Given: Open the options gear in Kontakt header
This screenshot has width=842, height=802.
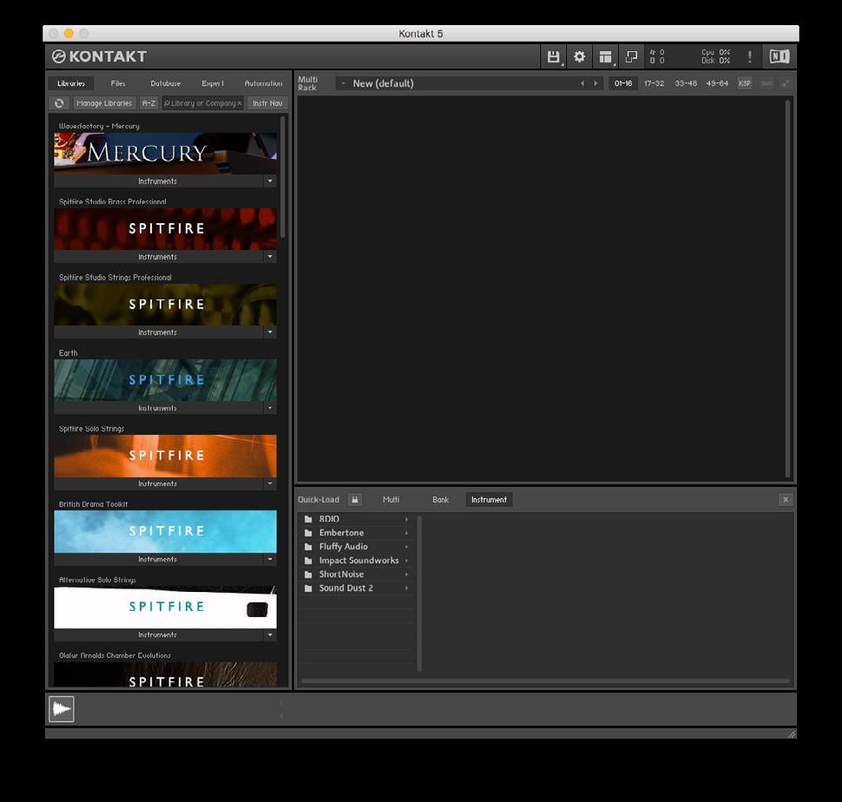Looking at the screenshot, I should point(579,56).
